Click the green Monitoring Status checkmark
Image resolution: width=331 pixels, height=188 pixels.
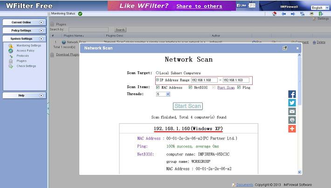(x=80, y=14)
